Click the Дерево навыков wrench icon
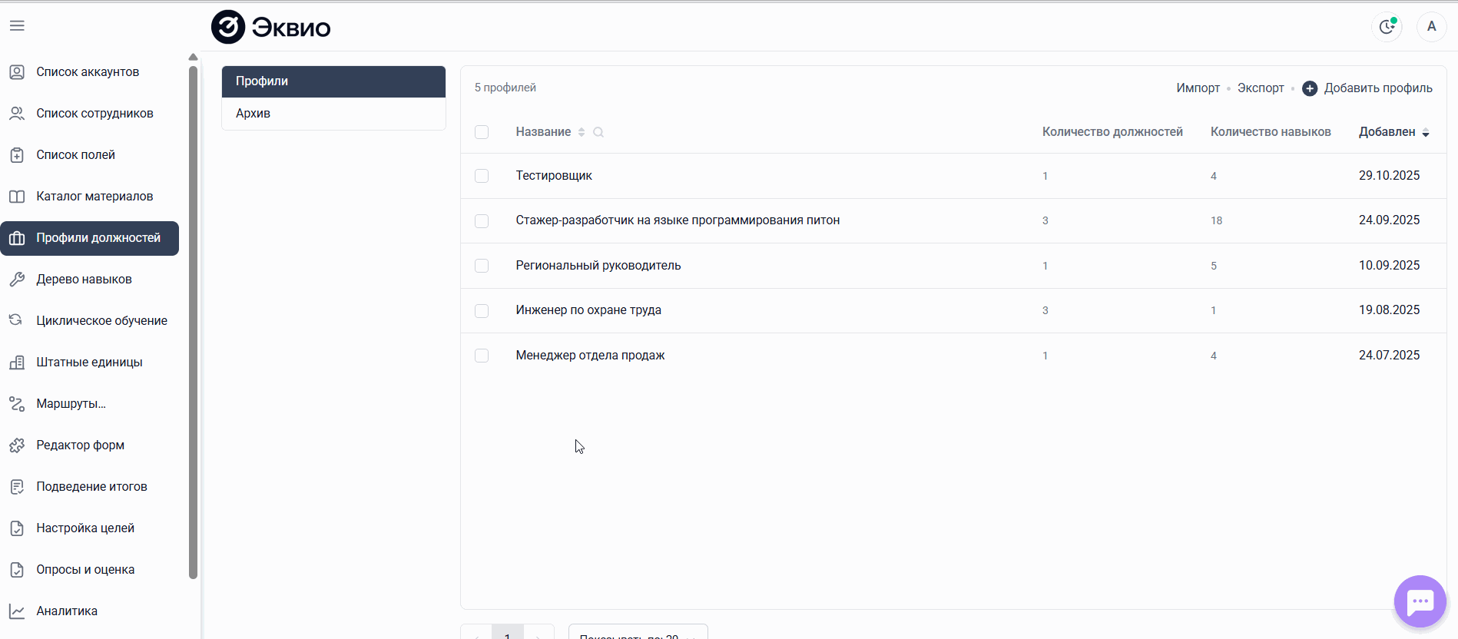Viewport: 1458px width, 639px height. click(x=17, y=280)
